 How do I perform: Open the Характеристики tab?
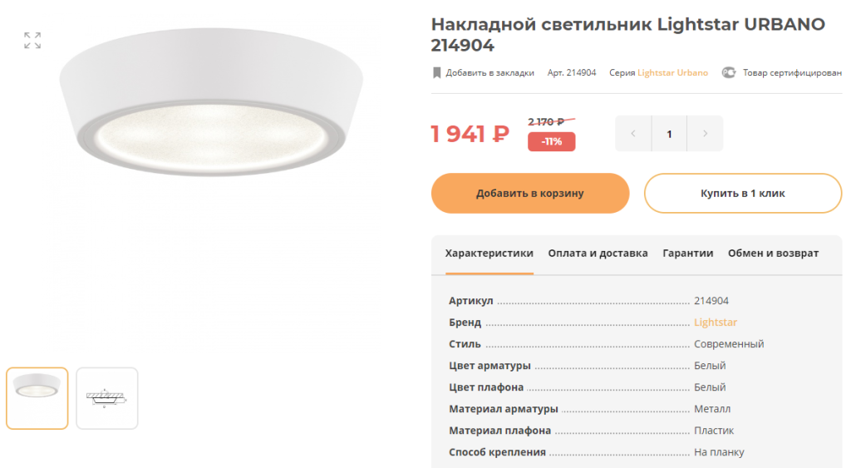pos(489,254)
